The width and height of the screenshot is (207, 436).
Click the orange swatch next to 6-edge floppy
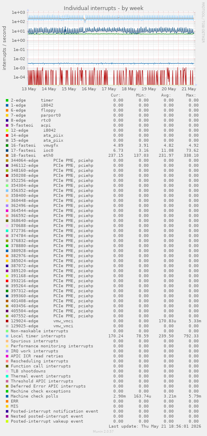point(7,110)
